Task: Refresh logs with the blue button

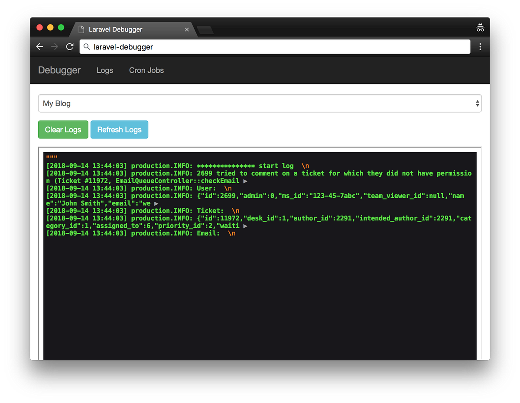Action: click(119, 129)
